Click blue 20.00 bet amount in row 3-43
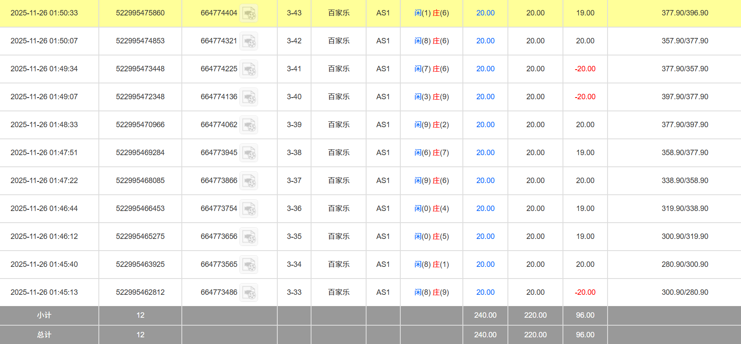 point(485,13)
